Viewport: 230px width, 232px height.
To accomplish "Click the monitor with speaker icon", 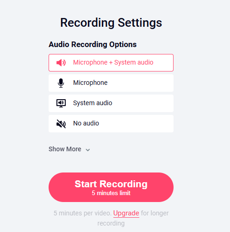I will point(61,103).
